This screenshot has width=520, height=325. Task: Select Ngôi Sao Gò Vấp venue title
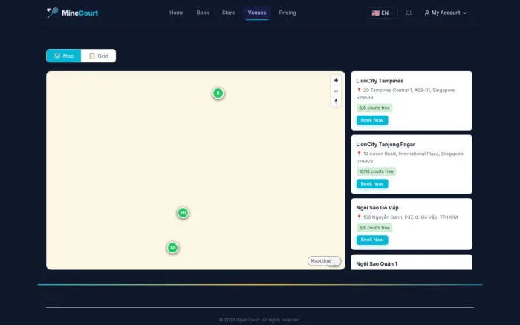tap(377, 208)
